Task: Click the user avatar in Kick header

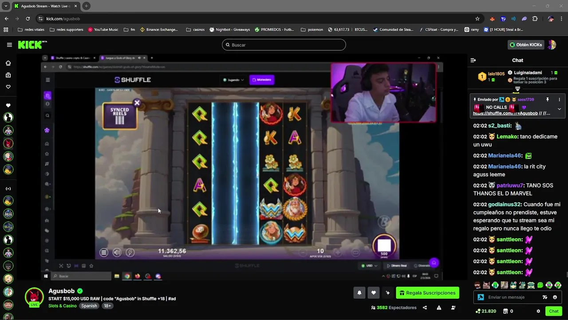Action: (552, 45)
